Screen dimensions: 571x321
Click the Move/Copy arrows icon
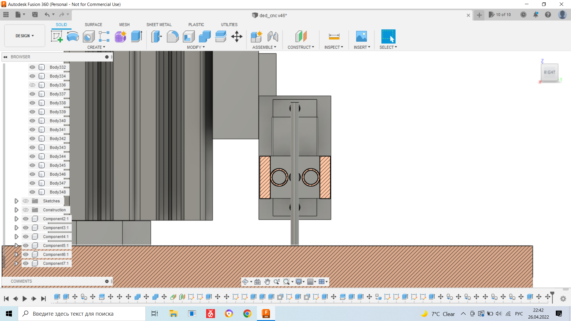click(237, 37)
